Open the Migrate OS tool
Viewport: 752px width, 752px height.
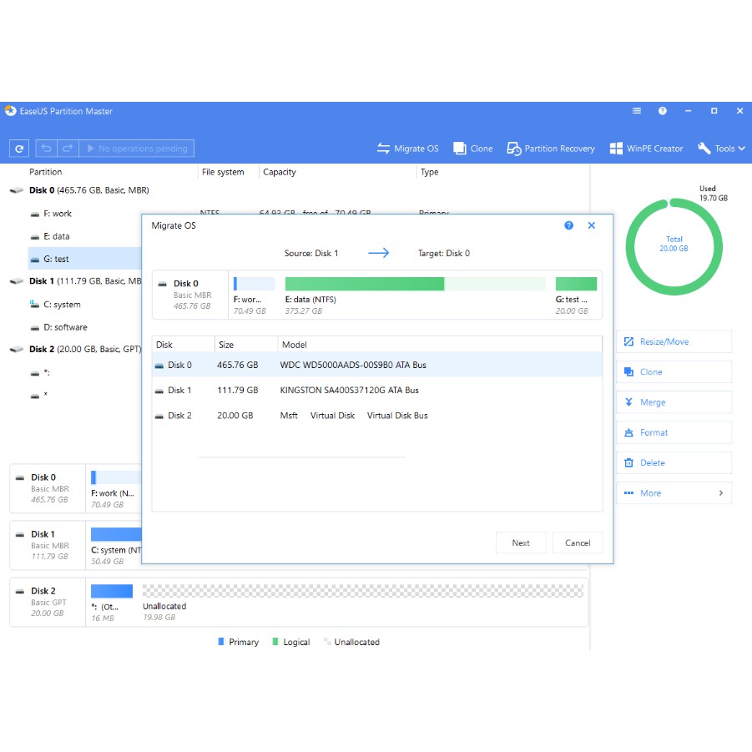pyautogui.click(x=407, y=149)
